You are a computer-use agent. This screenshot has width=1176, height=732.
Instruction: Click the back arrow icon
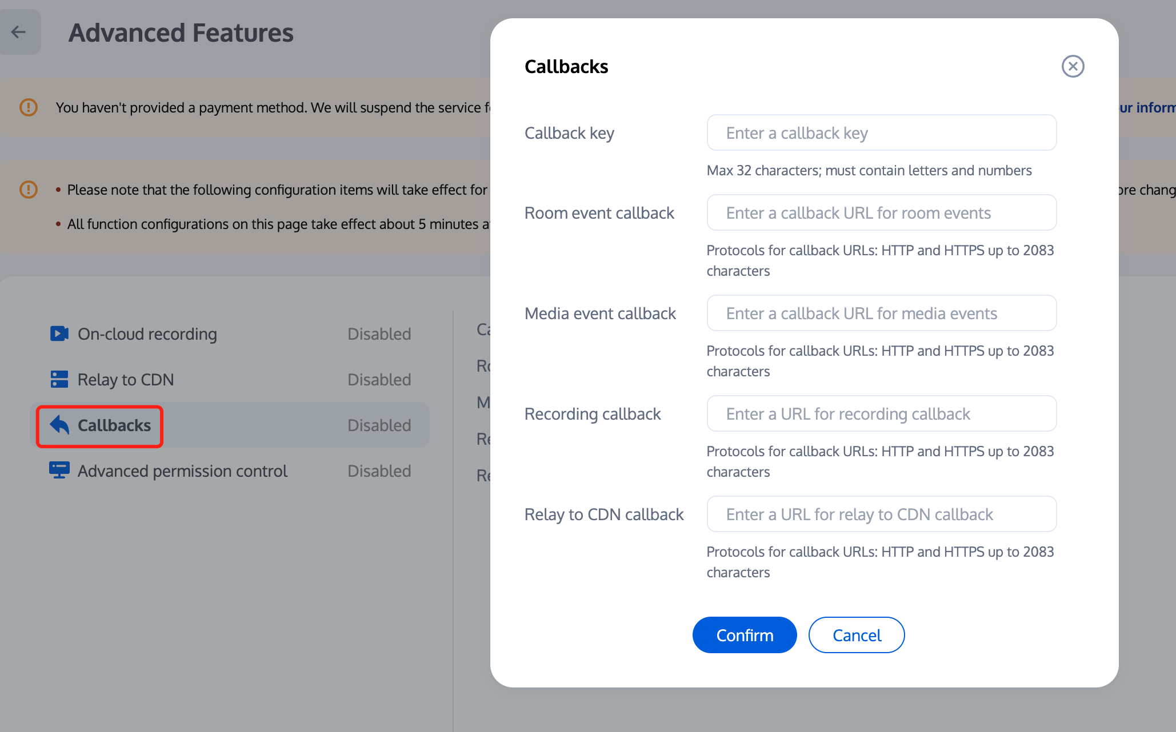tap(19, 32)
